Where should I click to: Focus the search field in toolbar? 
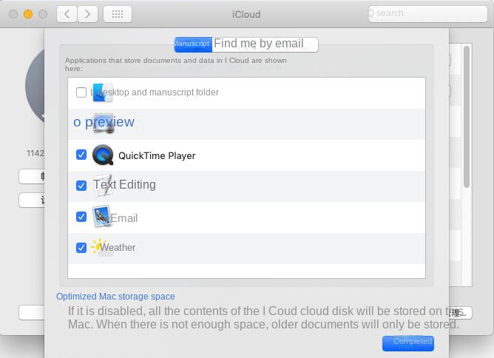point(428,14)
